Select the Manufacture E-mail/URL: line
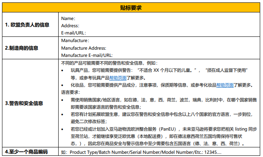The height and width of the screenshot is (157, 263). click(87, 55)
